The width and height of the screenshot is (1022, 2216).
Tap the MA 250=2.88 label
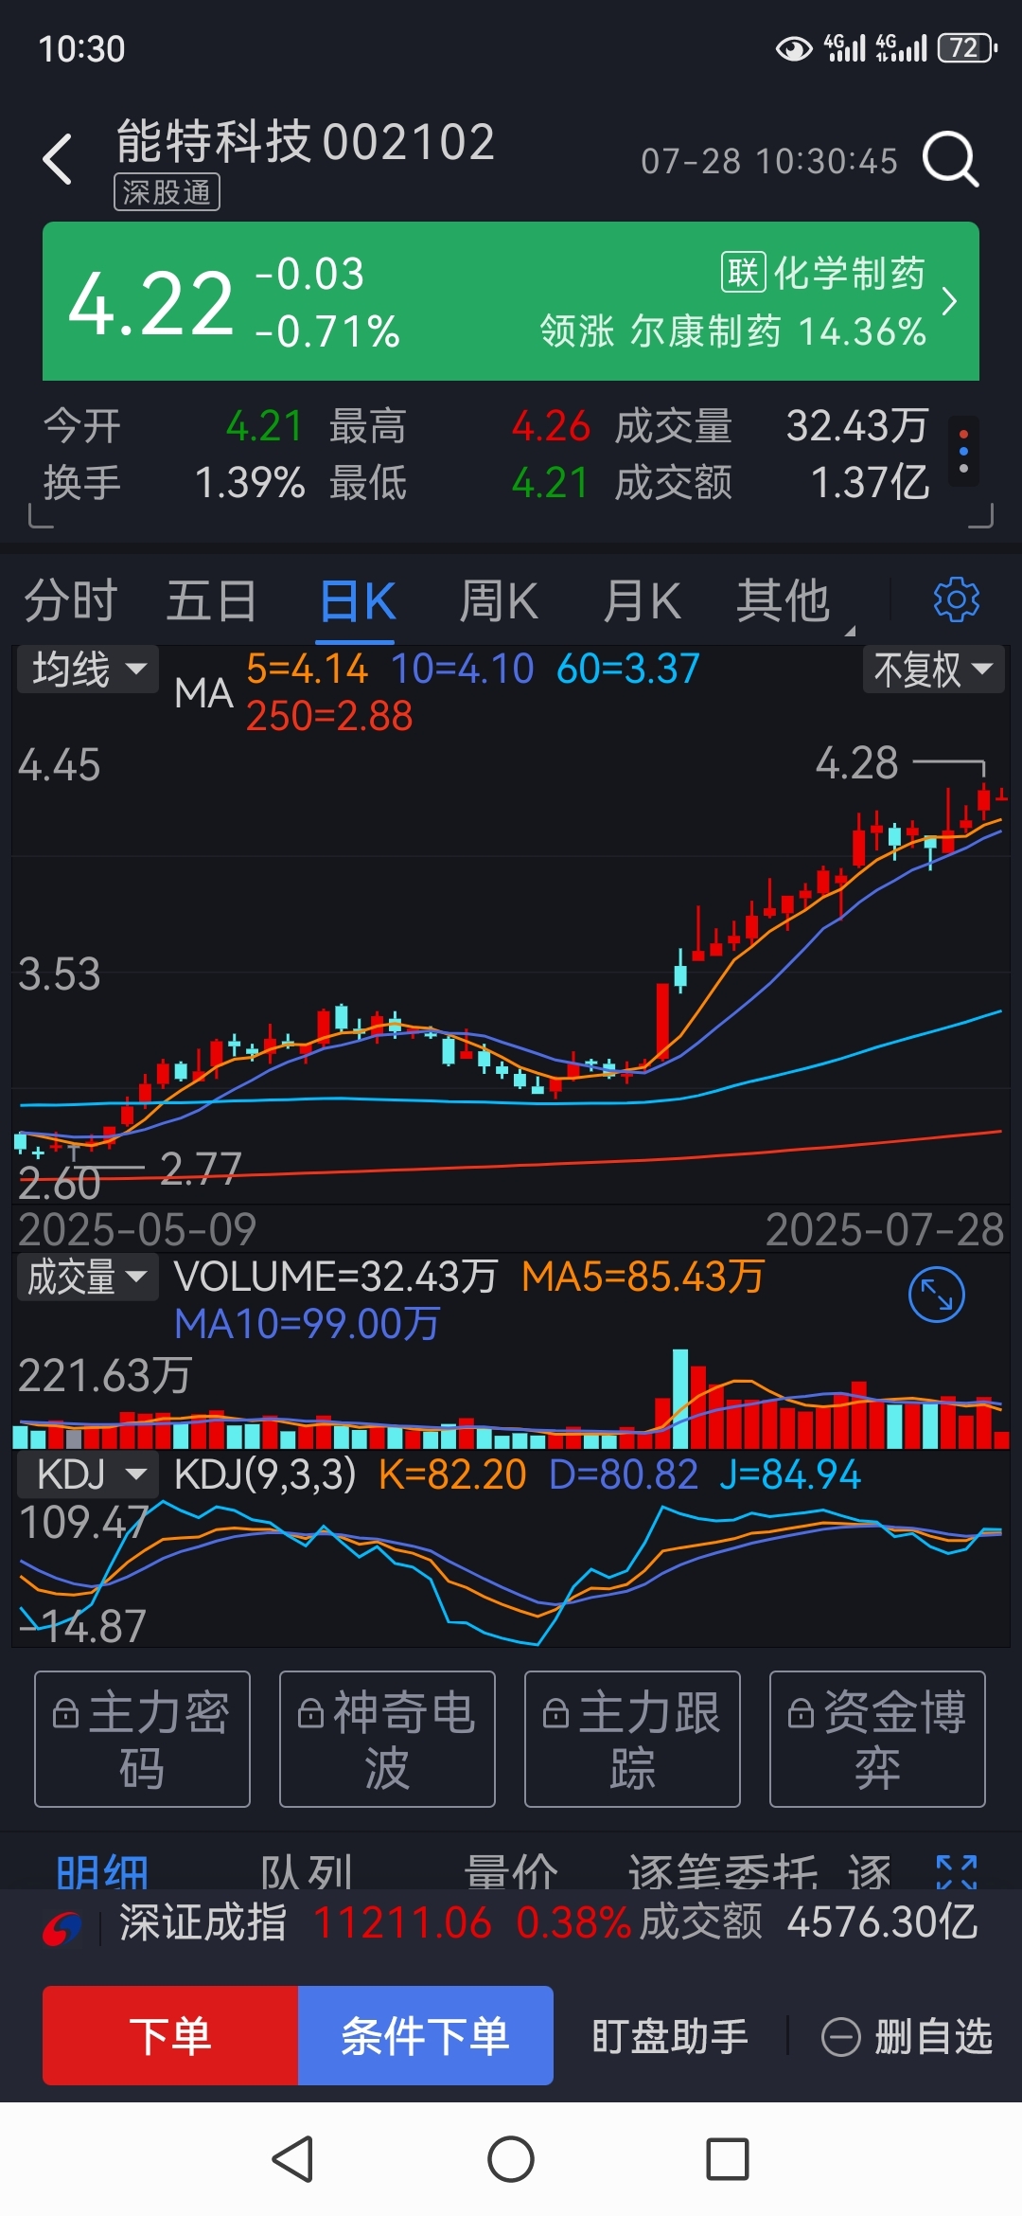[x=329, y=716]
